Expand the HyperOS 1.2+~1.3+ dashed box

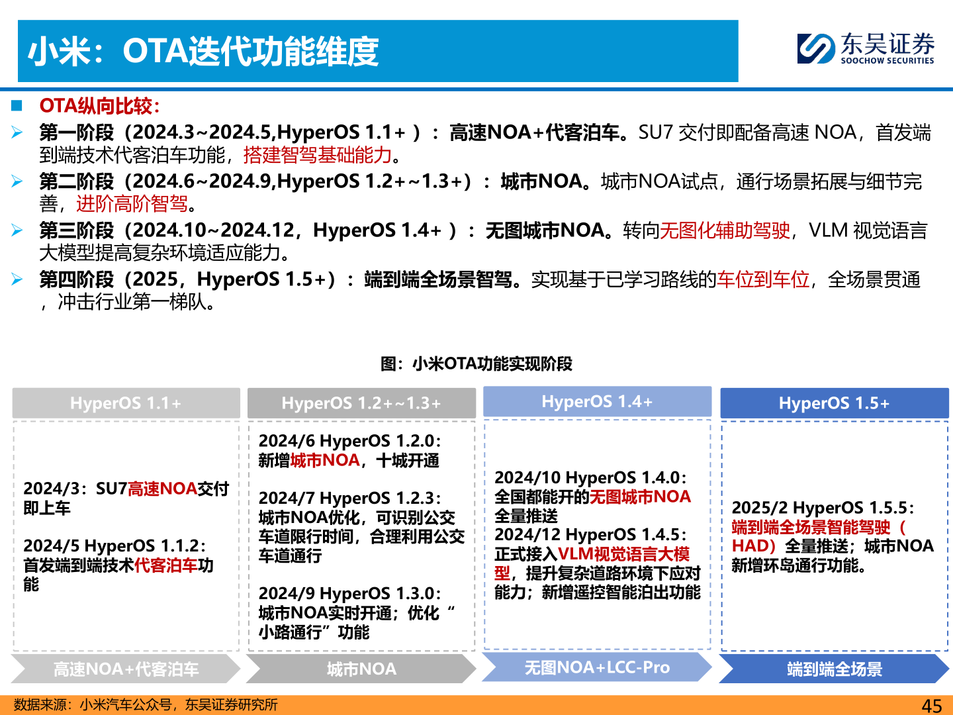tap(361, 536)
